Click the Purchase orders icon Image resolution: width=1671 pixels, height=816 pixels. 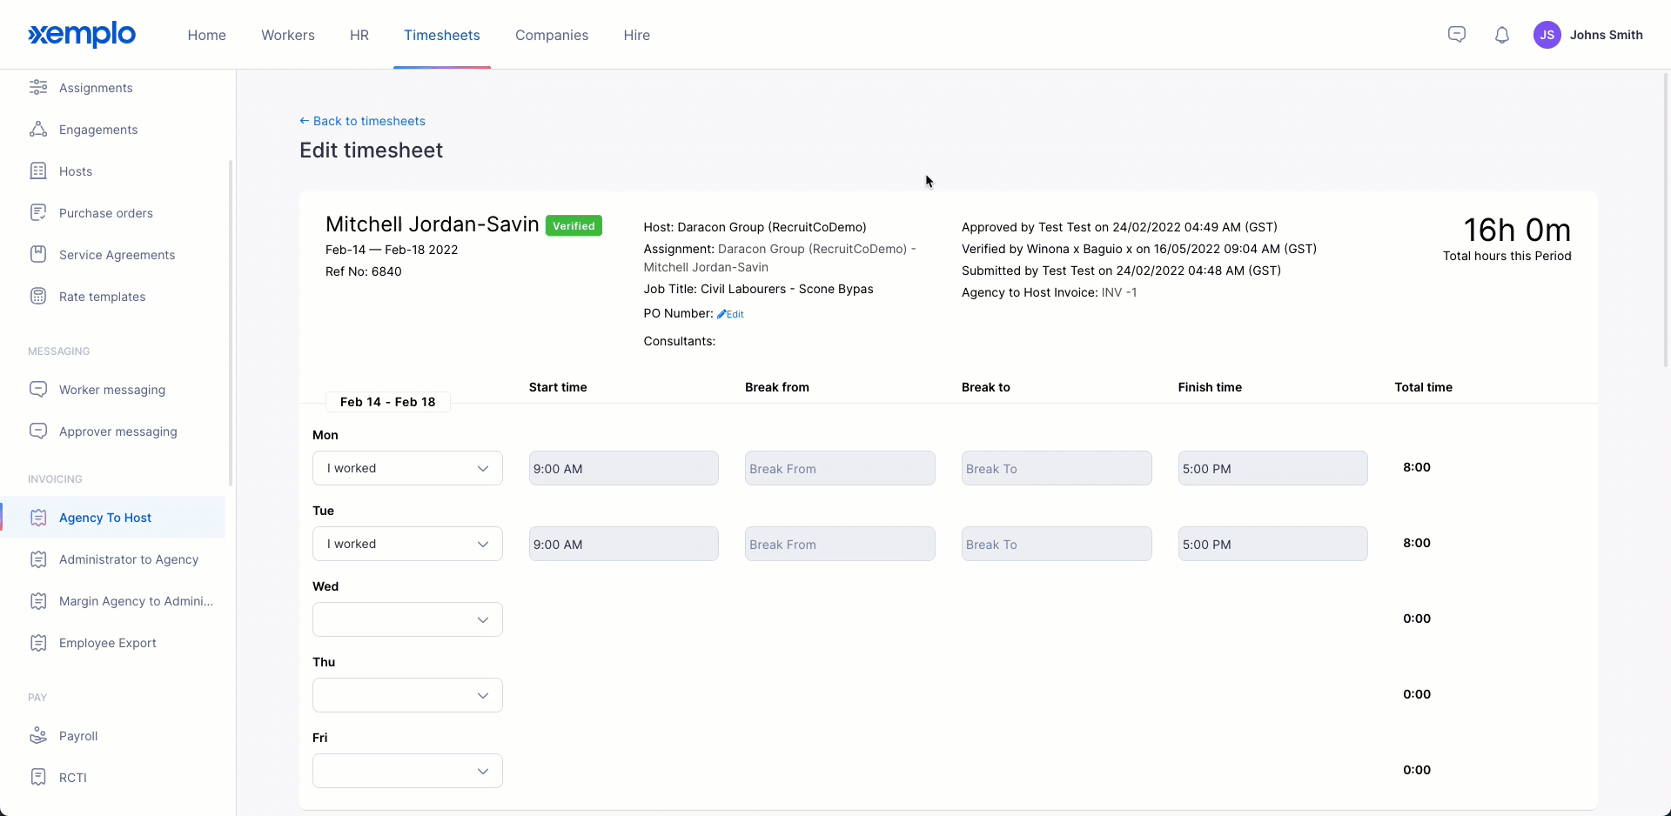[38, 213]
